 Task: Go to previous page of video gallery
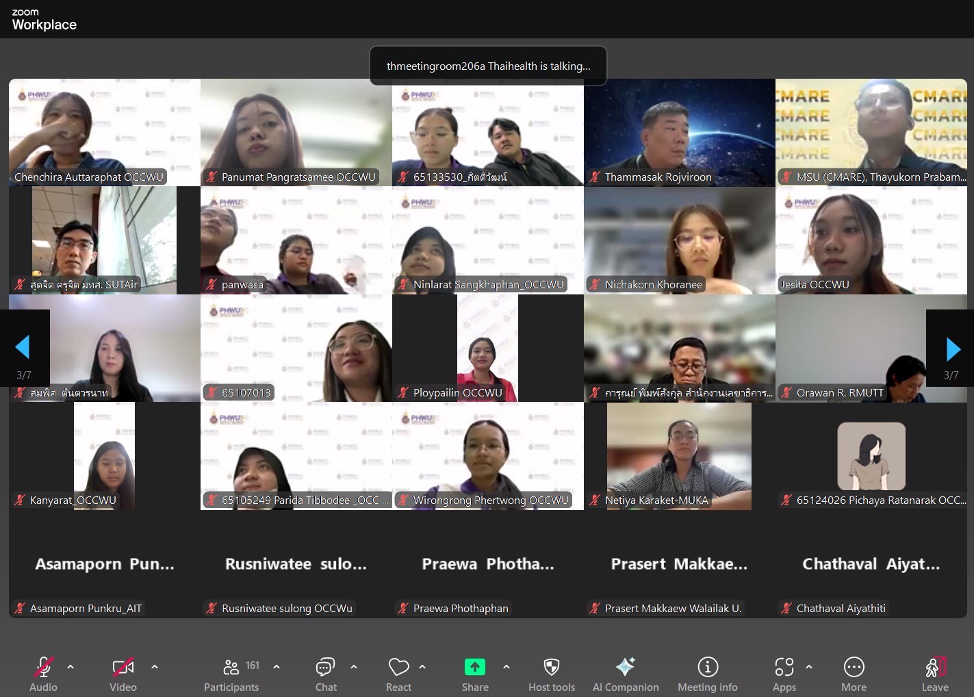click(x=23, y=348)
